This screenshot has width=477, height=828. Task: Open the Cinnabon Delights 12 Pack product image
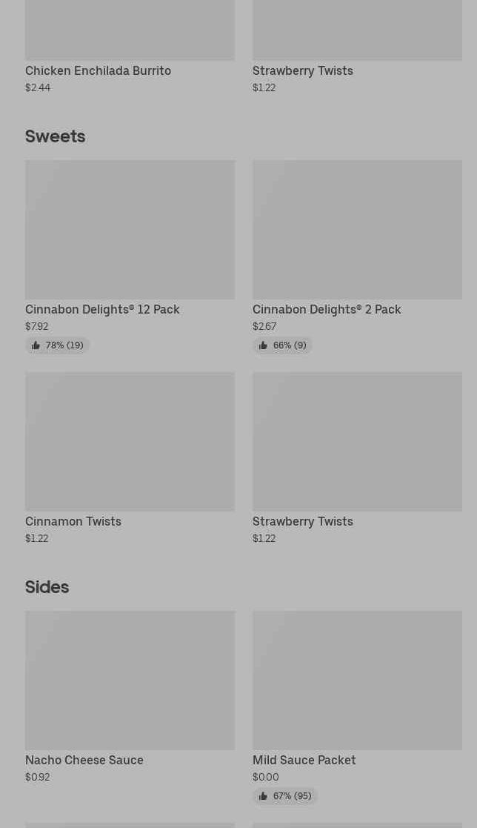130,230
